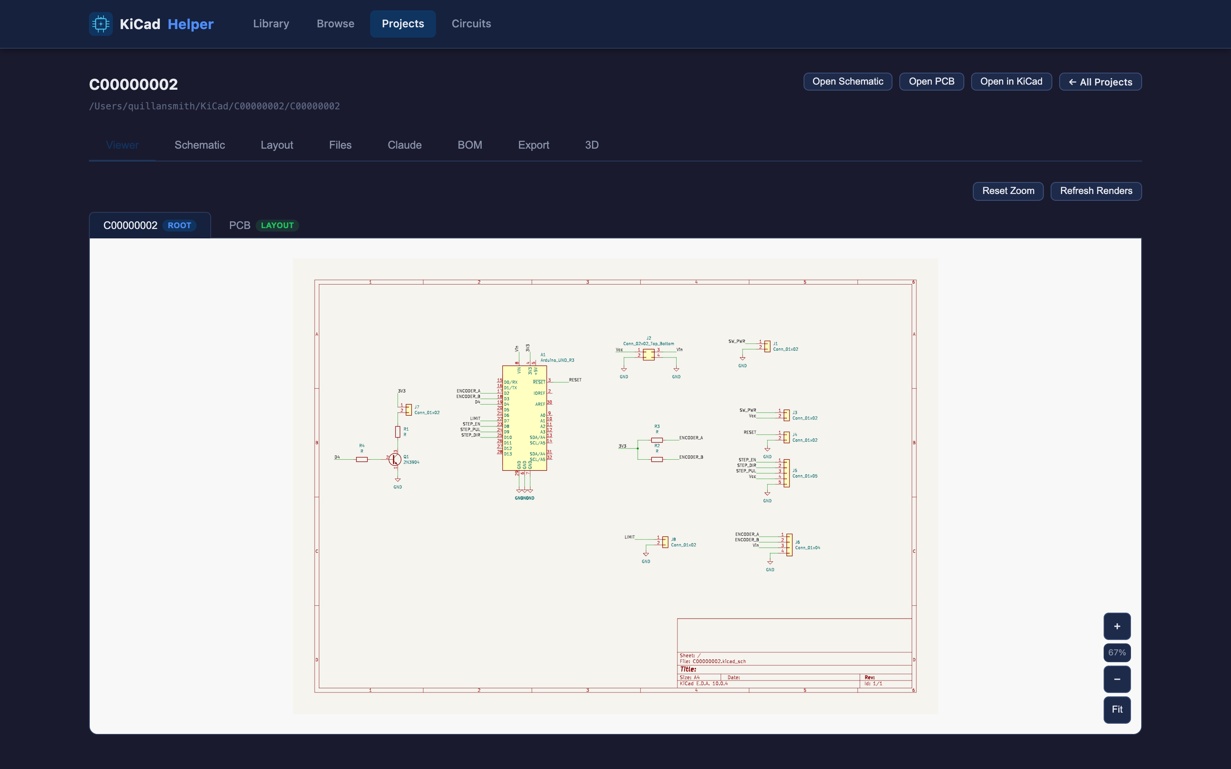1231x769 pixels.
Task: Switch to the Files tab
Action: pos(340,145)
